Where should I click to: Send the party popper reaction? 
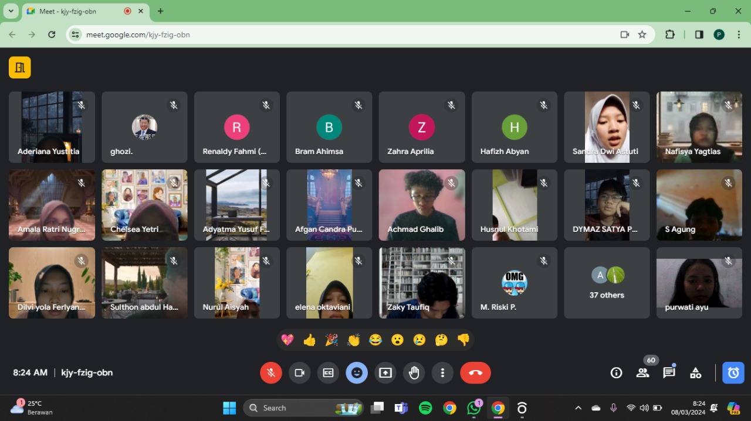click(331, 340)
